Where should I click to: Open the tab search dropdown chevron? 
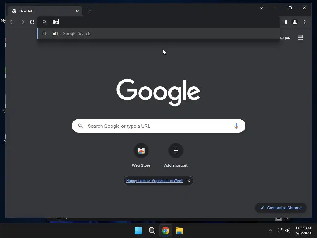[261, 8]
